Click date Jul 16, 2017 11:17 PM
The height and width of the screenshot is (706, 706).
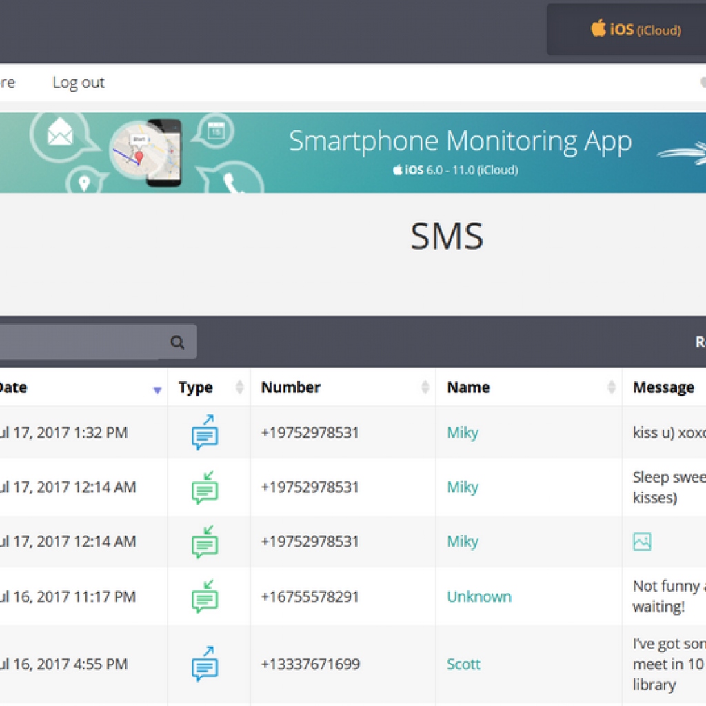[68, 596]
